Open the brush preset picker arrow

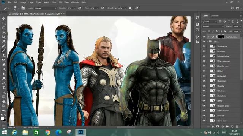tap(19, 8)
